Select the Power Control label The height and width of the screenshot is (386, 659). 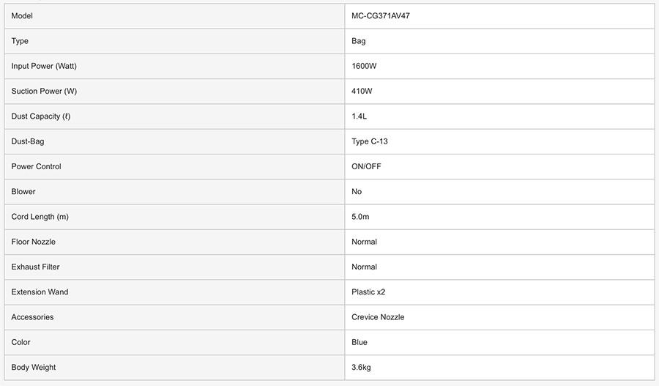[37, 166]
